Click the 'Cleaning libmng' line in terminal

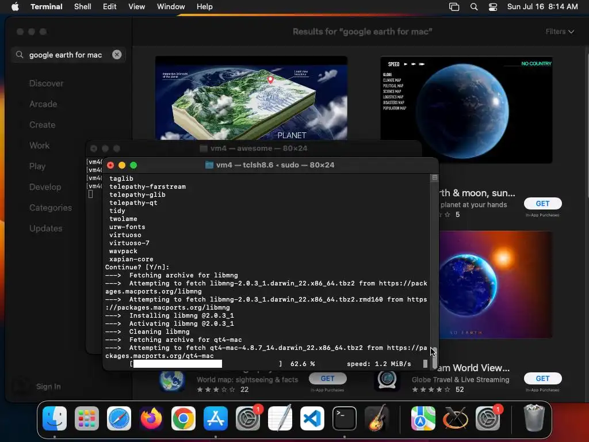click(x=147, y=332)
